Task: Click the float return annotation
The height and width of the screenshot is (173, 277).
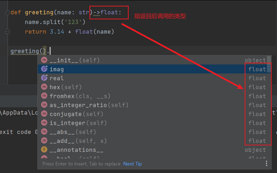Action: tap(109, 13)
